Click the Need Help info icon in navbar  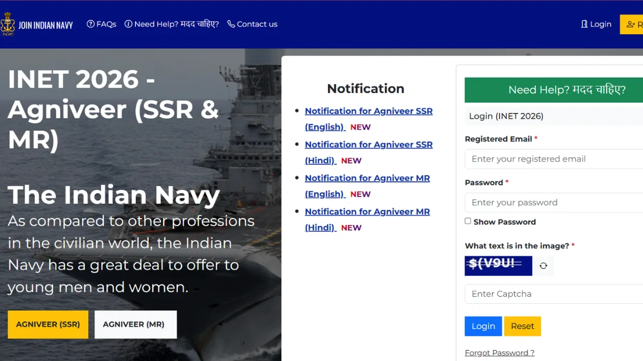(x=129, y=24)
